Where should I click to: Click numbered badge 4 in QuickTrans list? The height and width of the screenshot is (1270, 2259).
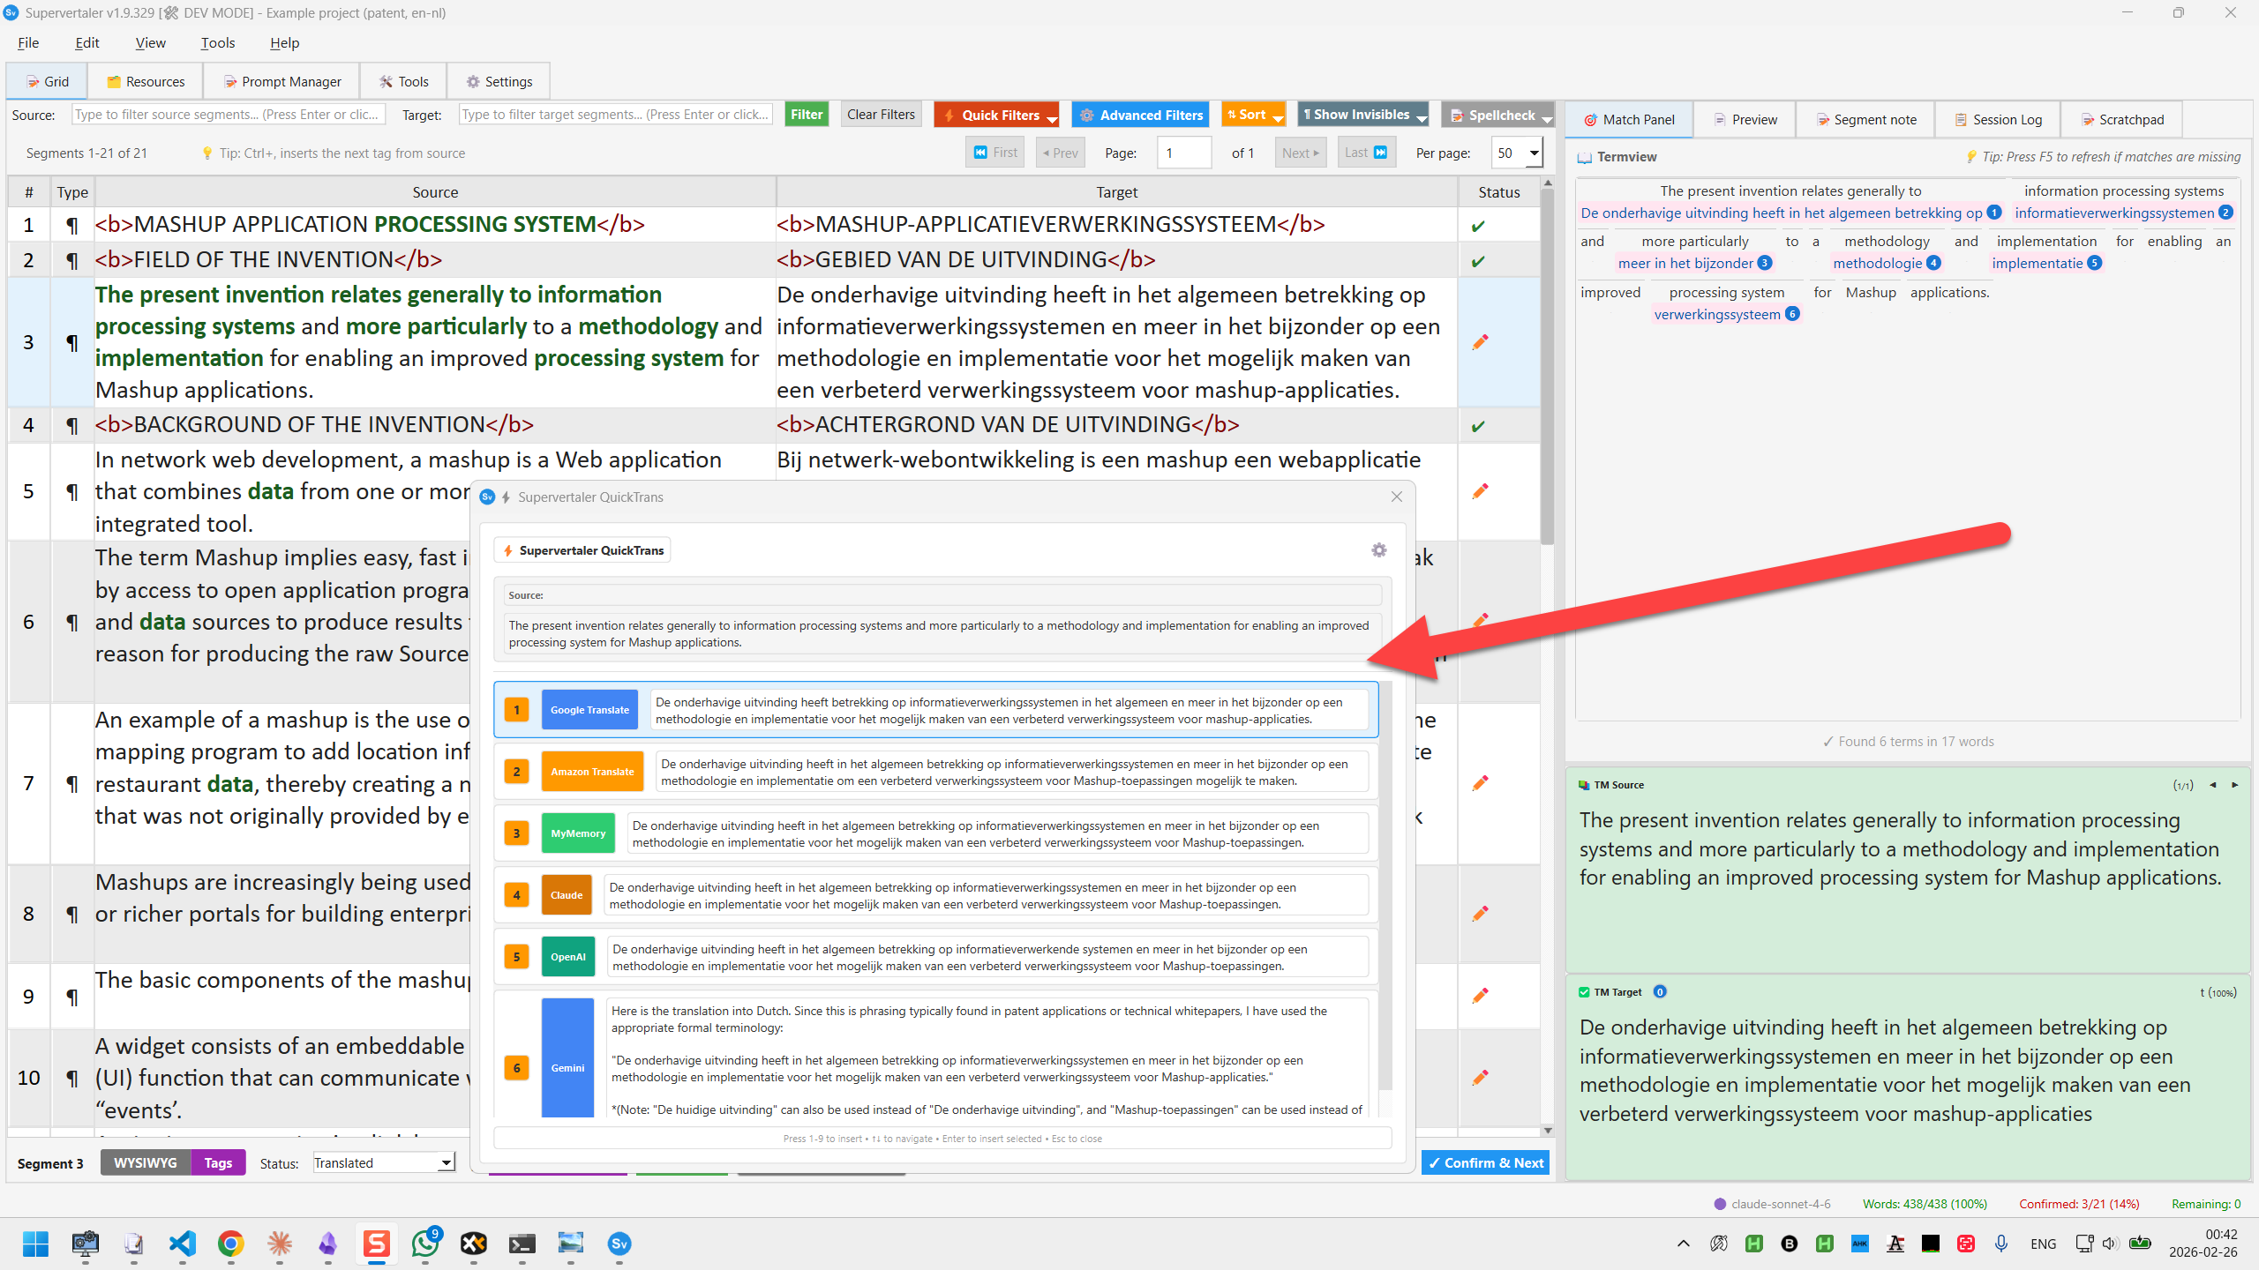point(516,895)
